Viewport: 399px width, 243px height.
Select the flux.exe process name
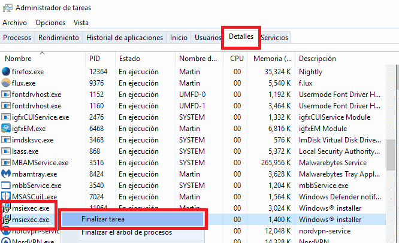tap(24, 83)
